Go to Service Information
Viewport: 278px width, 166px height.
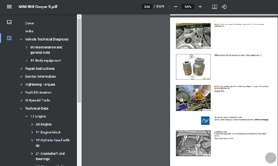pos(40,76)
